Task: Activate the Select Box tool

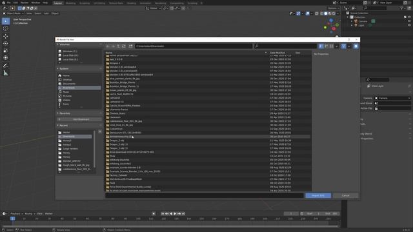Action: tap(6, 21)
